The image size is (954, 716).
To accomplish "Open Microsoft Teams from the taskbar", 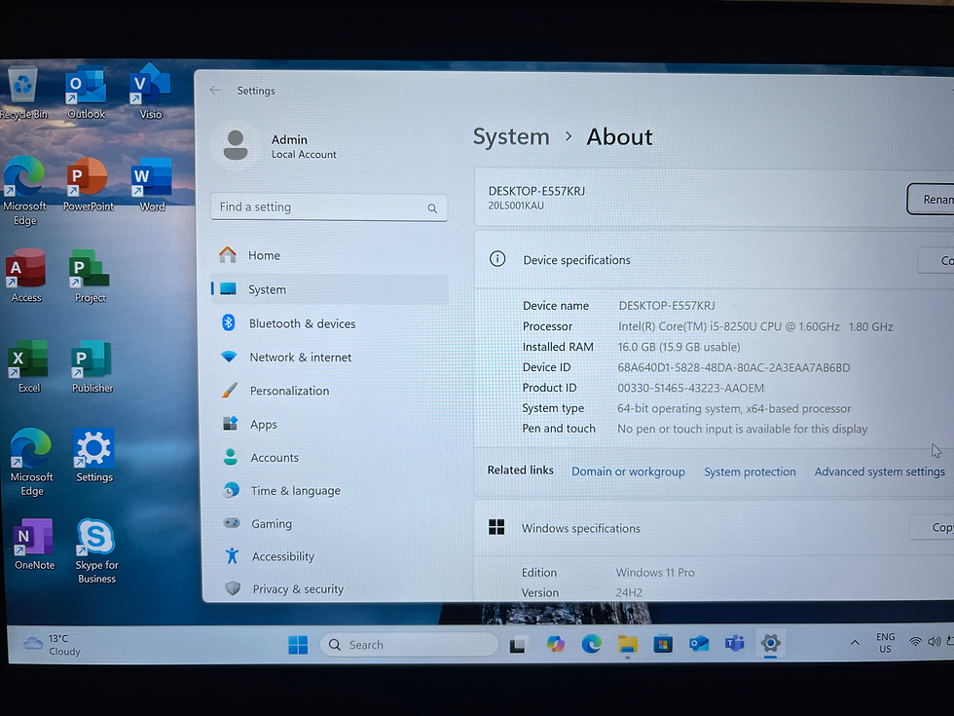I will click(x=734, y=643).
